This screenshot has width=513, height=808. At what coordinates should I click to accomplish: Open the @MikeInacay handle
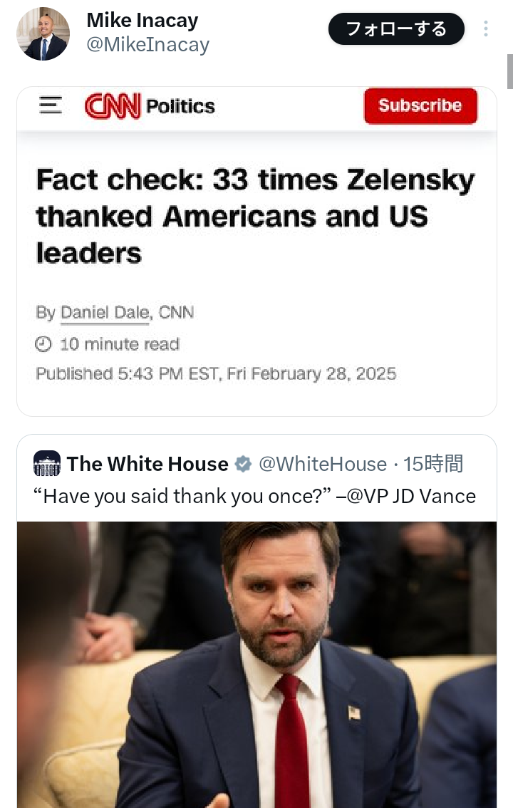pyautogui.click(x=148, y=45)
